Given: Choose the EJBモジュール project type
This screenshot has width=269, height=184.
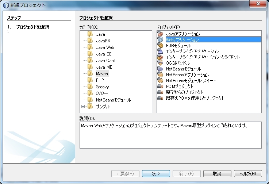Looking at the screenshot, I should coord(178,46).
